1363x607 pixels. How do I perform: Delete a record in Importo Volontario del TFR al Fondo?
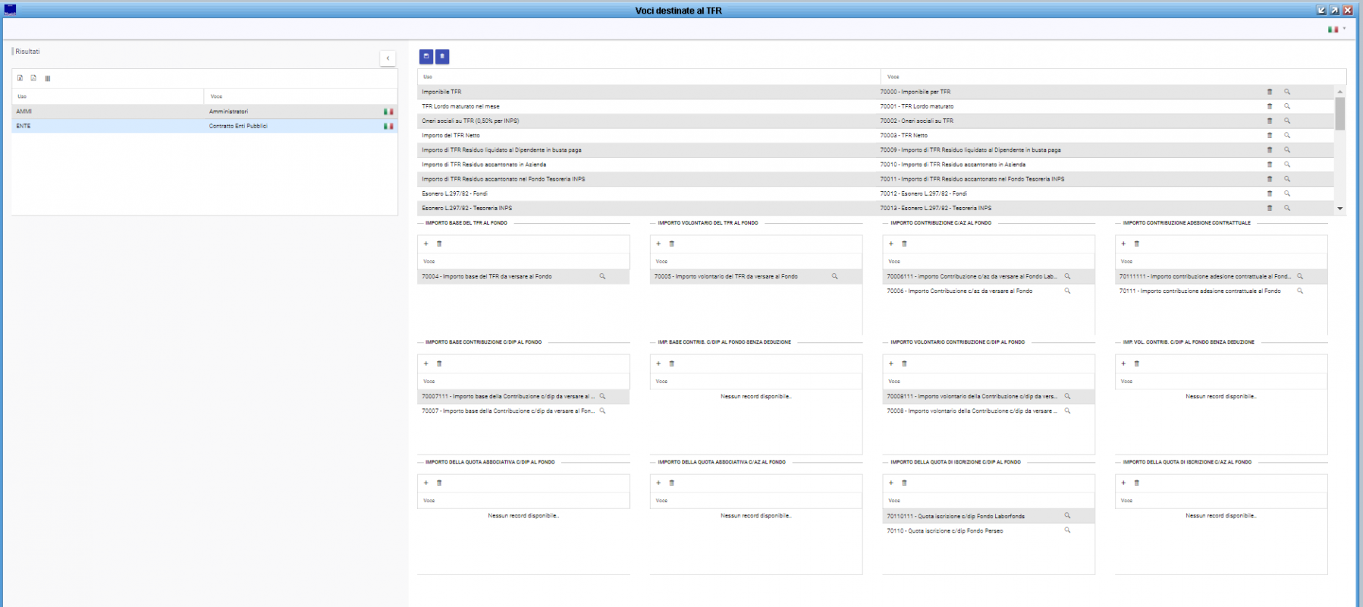tap(671, 244)
